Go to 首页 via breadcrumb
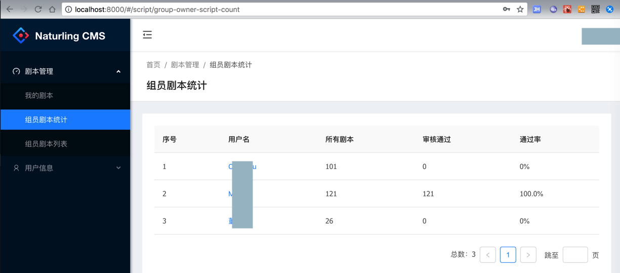 (153, 65)
